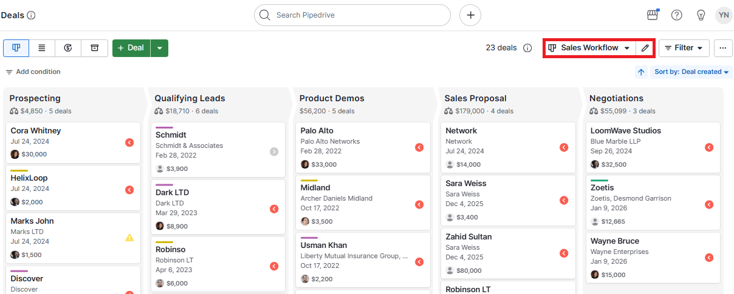Click the owner avatar on Cora Whitney deal
The image size is (734, 294).
coord(15,154)
